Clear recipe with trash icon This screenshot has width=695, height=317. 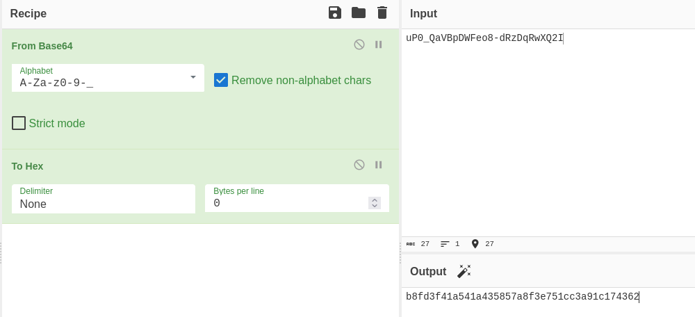click(x=382, y=13)
